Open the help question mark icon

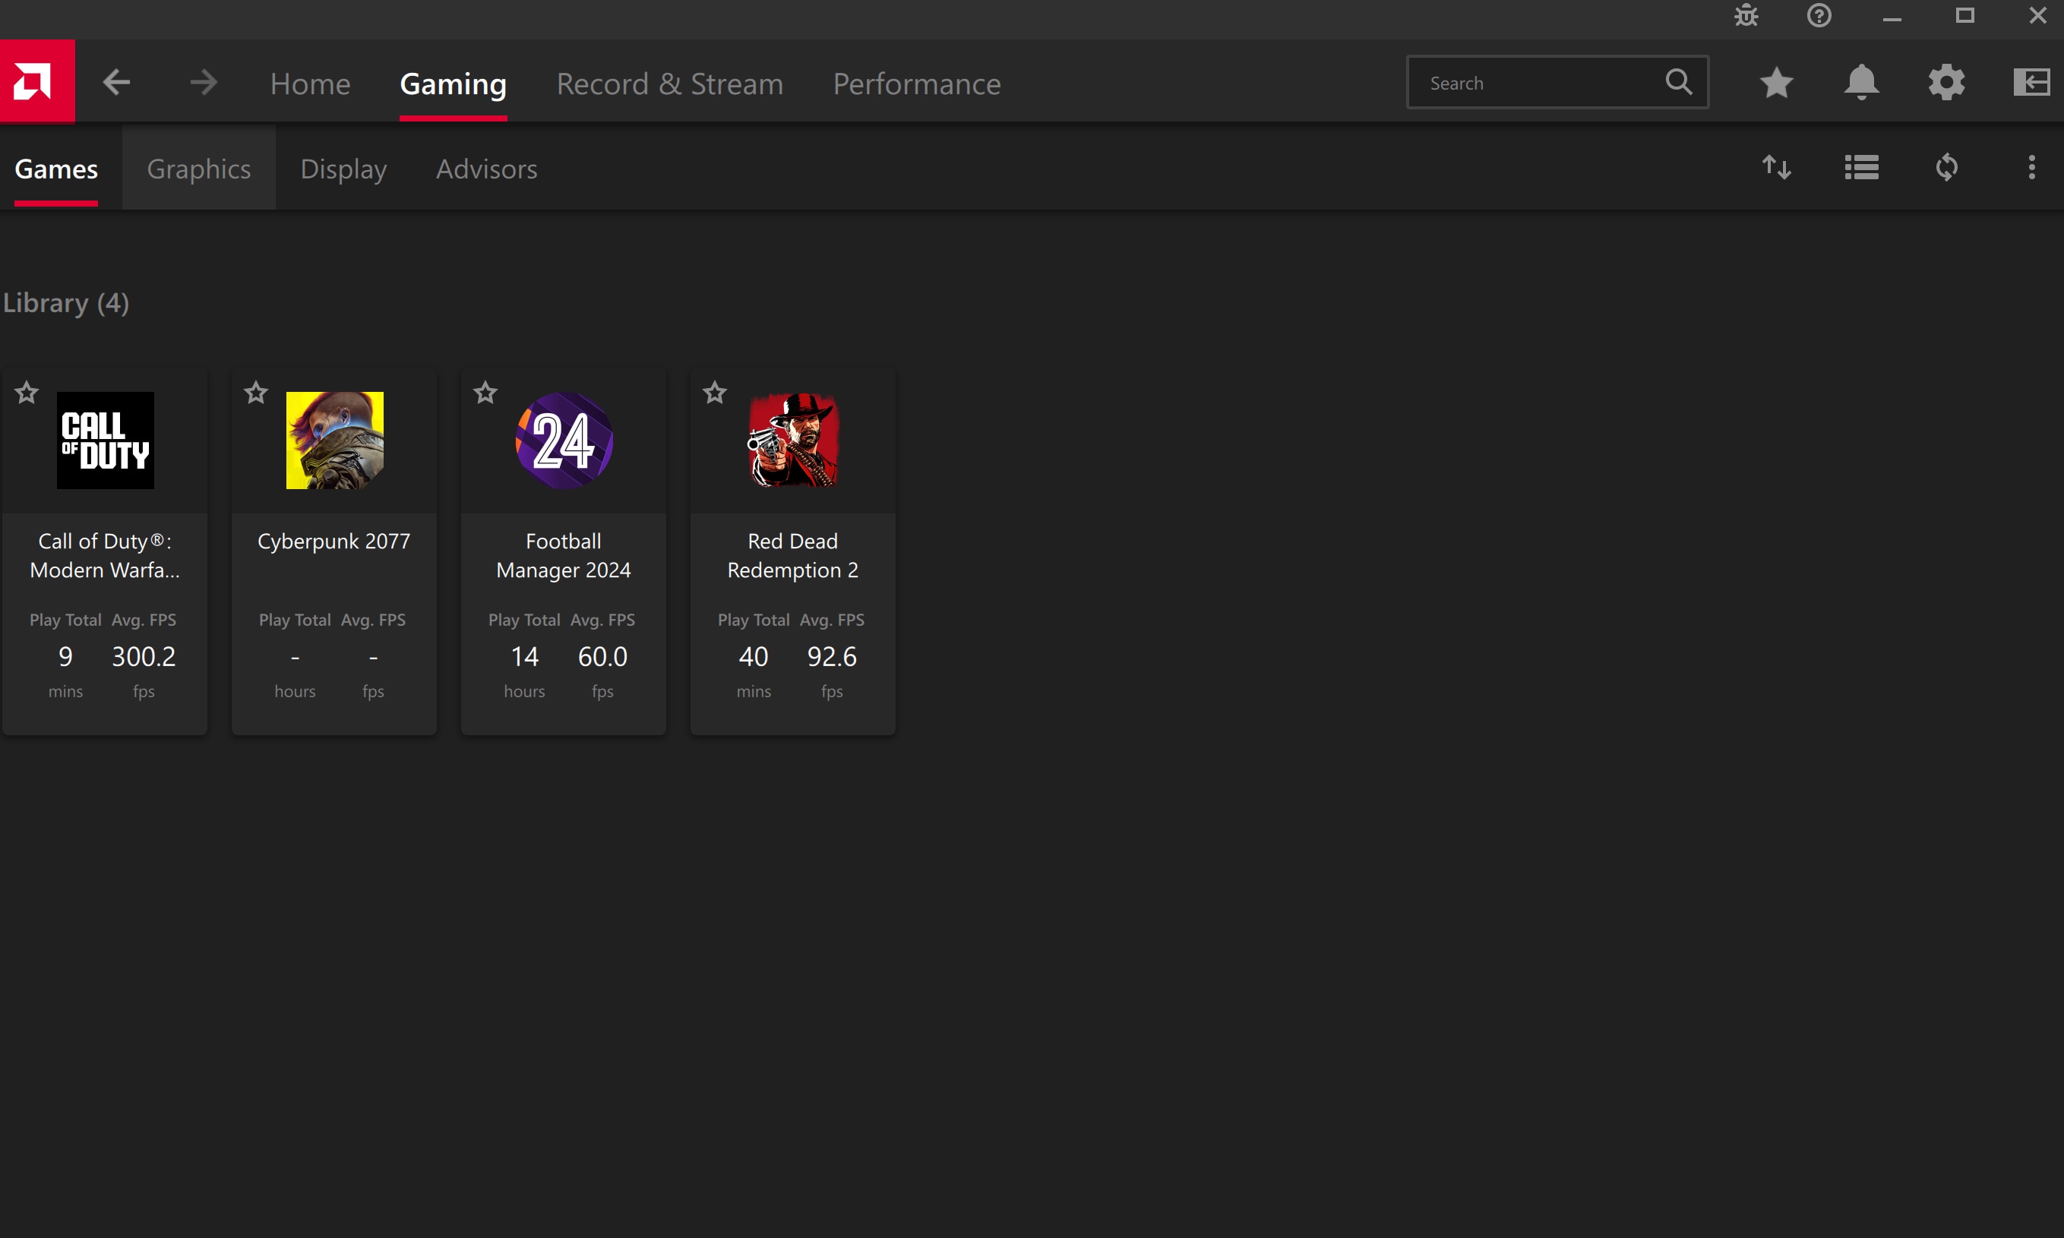[1819, 16]
